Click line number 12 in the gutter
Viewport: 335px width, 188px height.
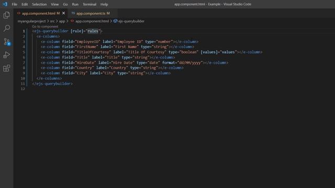point(23,89)
